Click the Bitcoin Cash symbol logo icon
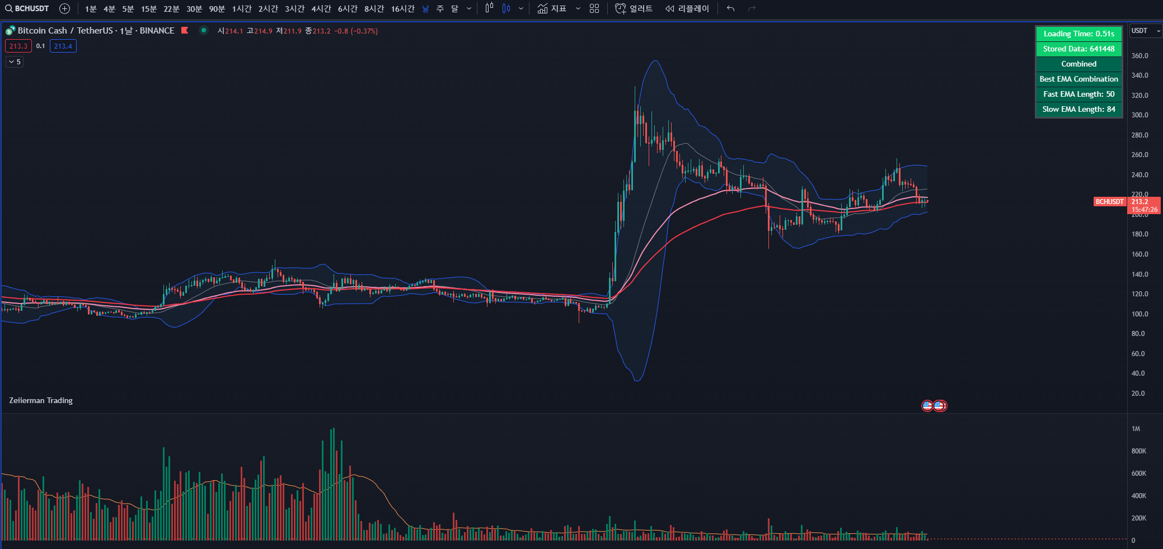Viewport: 1163px width, 549px height. 10,31
